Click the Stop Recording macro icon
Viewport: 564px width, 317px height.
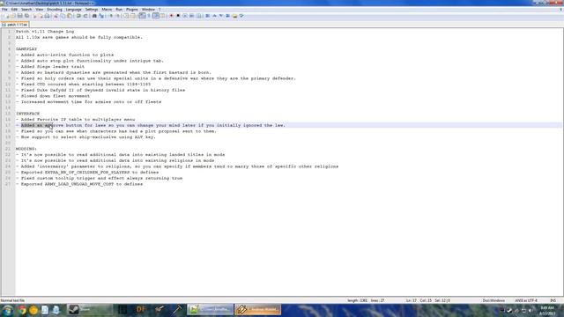pos(178,16)
